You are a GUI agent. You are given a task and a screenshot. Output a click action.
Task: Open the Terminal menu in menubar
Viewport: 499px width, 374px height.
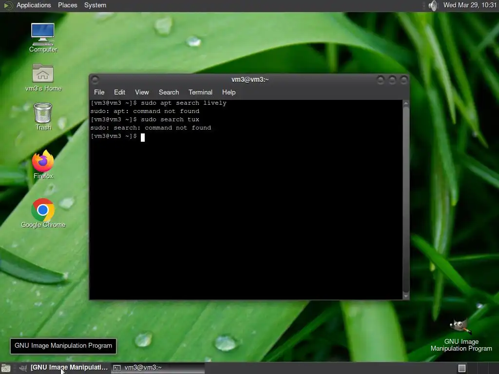200,92
